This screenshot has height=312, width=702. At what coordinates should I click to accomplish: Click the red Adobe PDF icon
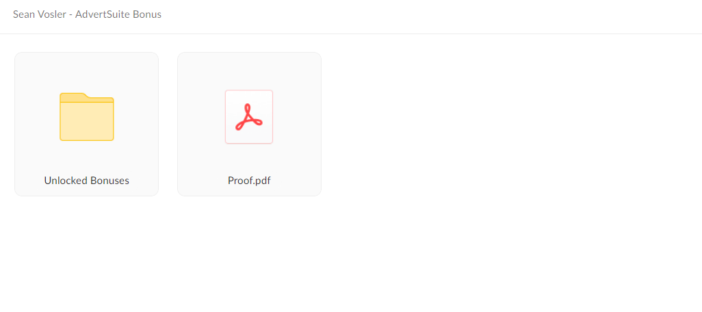[x=249, y=117]
